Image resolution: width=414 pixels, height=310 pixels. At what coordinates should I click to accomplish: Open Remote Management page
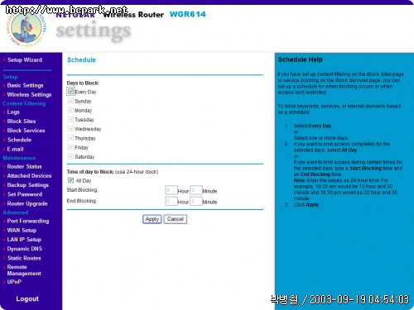[x=24, y=270]
